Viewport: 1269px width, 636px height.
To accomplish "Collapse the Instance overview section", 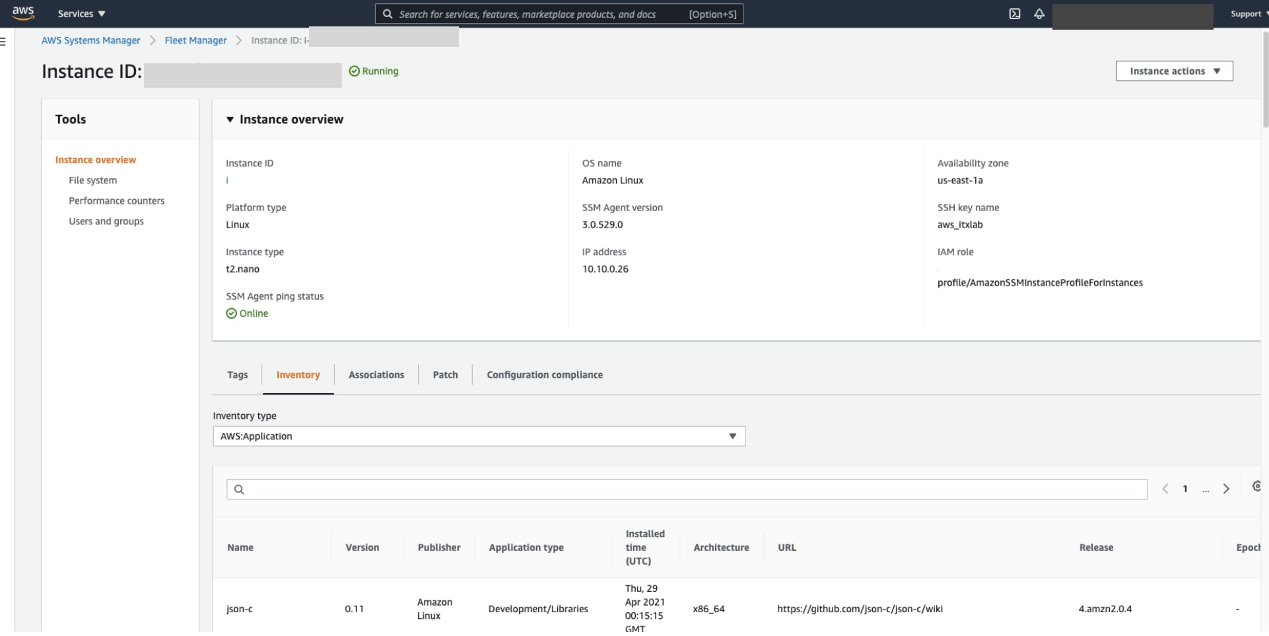I will pyautogui.click(x=230, y=119).
